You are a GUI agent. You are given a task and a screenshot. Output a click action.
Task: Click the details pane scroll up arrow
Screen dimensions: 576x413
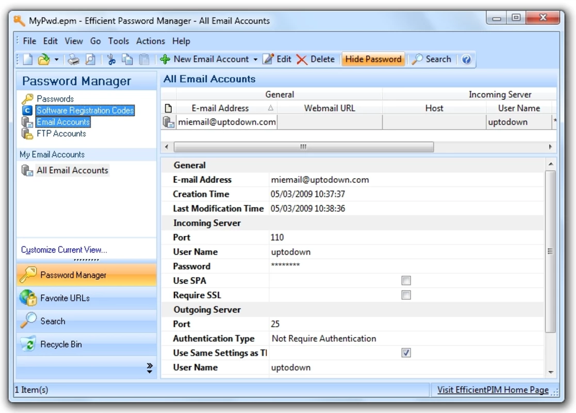pyautogui.click(x=551, y=164)
